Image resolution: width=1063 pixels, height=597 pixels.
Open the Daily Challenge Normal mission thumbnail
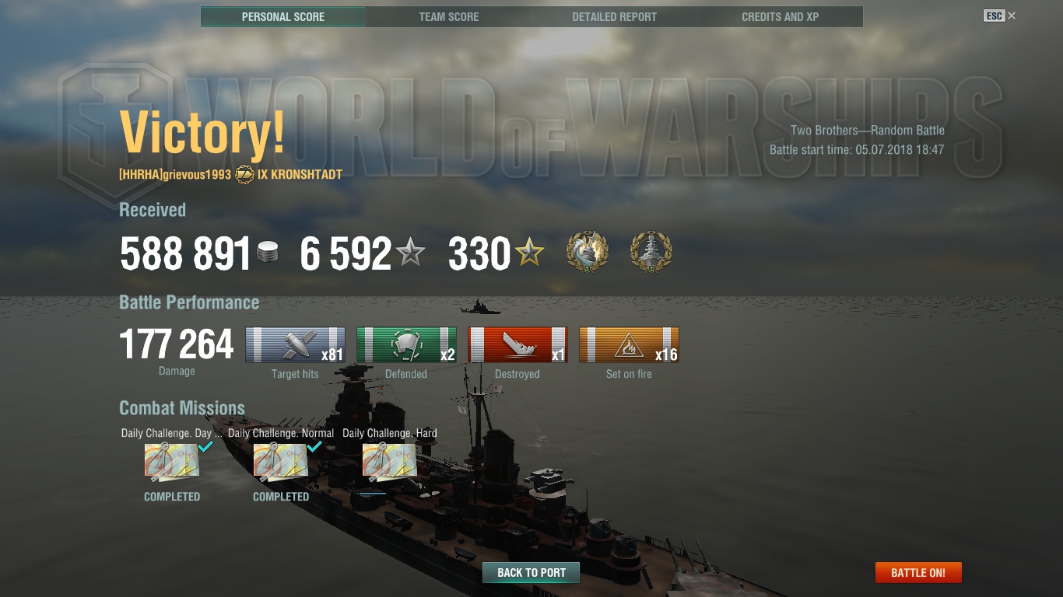[x=281, y=463]
